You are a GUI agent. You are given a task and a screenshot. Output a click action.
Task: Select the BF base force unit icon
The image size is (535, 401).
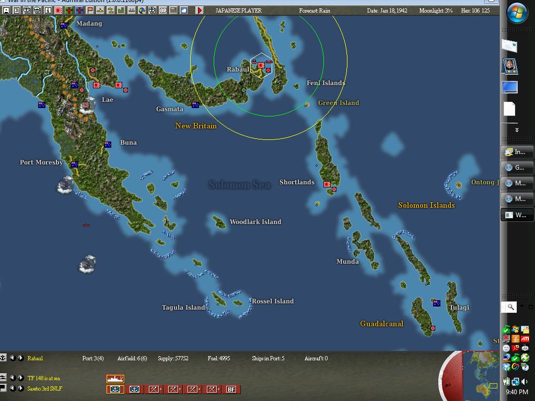click(231, 389)
